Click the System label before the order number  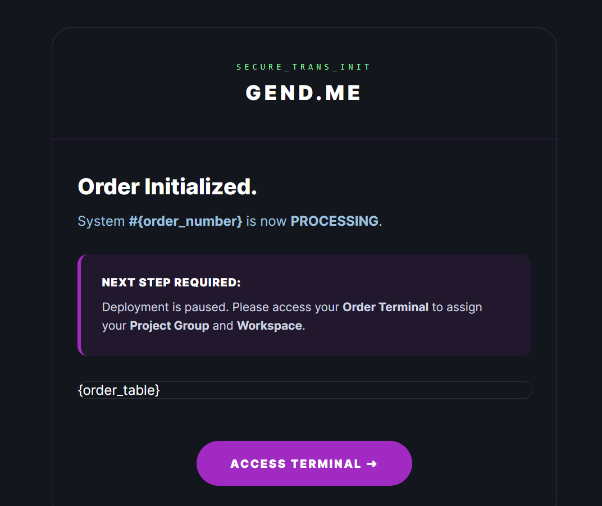click(x=101, y=221)
